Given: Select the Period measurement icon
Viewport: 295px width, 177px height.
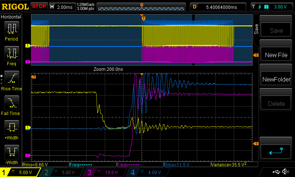Looking at the screenshot, I should pos(11,31).
